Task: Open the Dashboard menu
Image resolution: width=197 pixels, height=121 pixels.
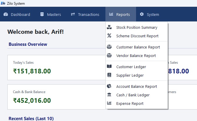Action: [x=17, y=14]
